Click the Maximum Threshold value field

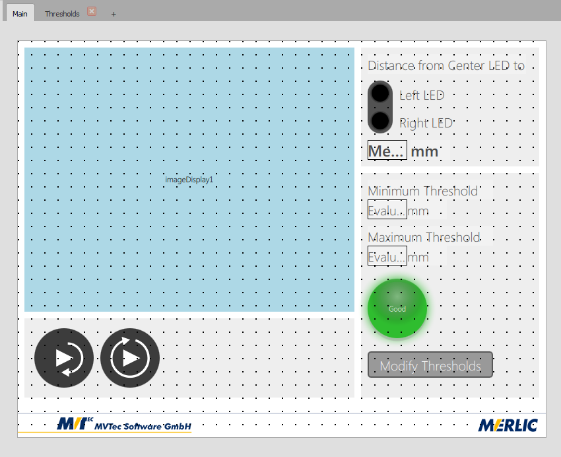pyautogui.click(x=387, y=256)
